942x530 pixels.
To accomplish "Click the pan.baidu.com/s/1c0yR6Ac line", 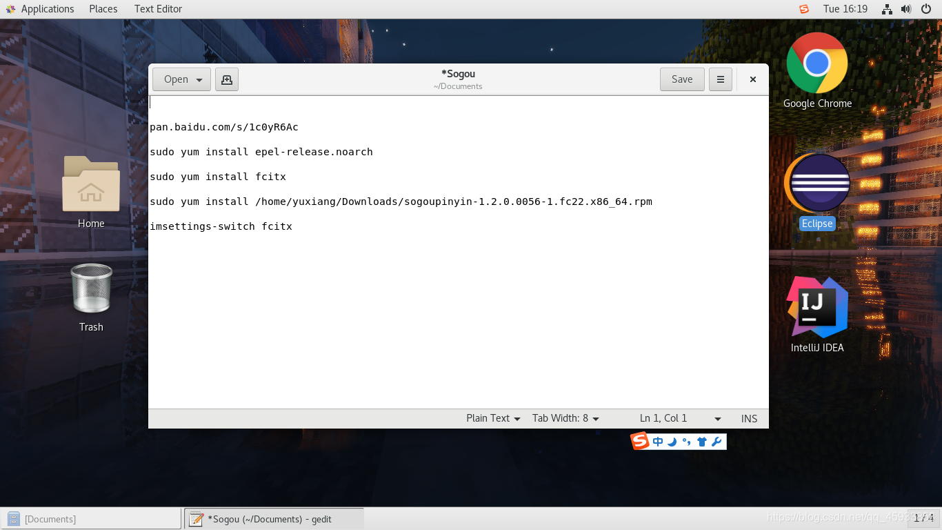I will tap(224, 127).
